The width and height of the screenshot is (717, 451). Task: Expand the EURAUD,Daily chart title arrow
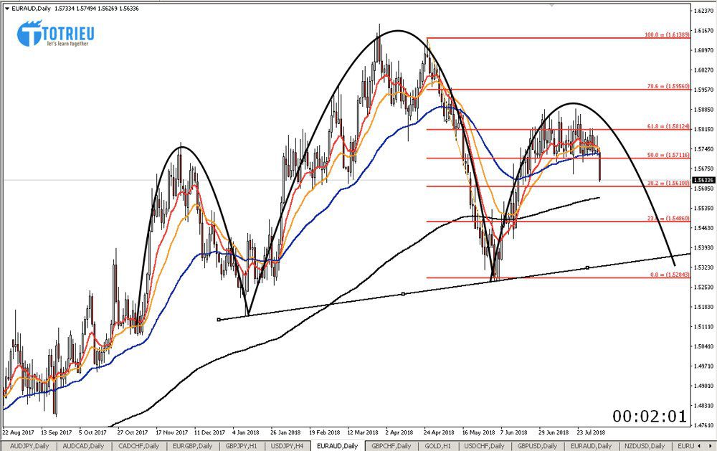[7, 7]
